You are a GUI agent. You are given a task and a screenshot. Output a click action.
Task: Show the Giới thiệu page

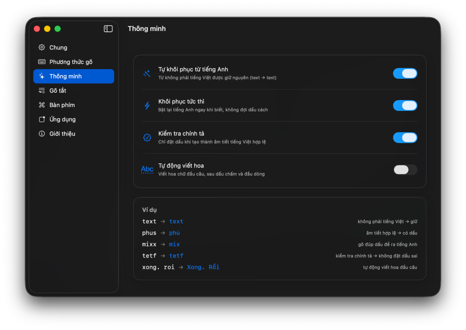point(74,133)
